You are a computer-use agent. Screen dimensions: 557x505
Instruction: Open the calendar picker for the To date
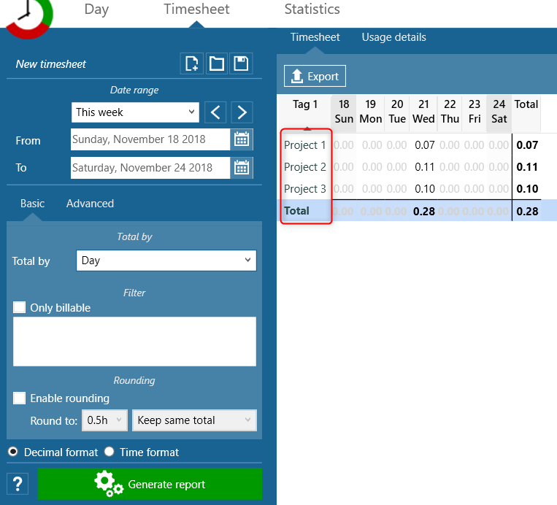click(x=242, y=168)
